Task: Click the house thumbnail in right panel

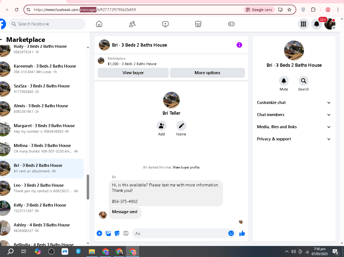Action: coord(294,50)
